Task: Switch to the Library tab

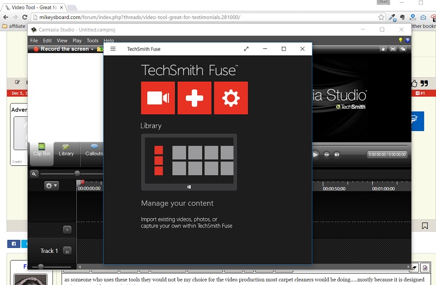Action: 66,150
